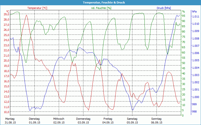Click the '1.000' pressure axis value
201x125 pixels.
(196, 97)
